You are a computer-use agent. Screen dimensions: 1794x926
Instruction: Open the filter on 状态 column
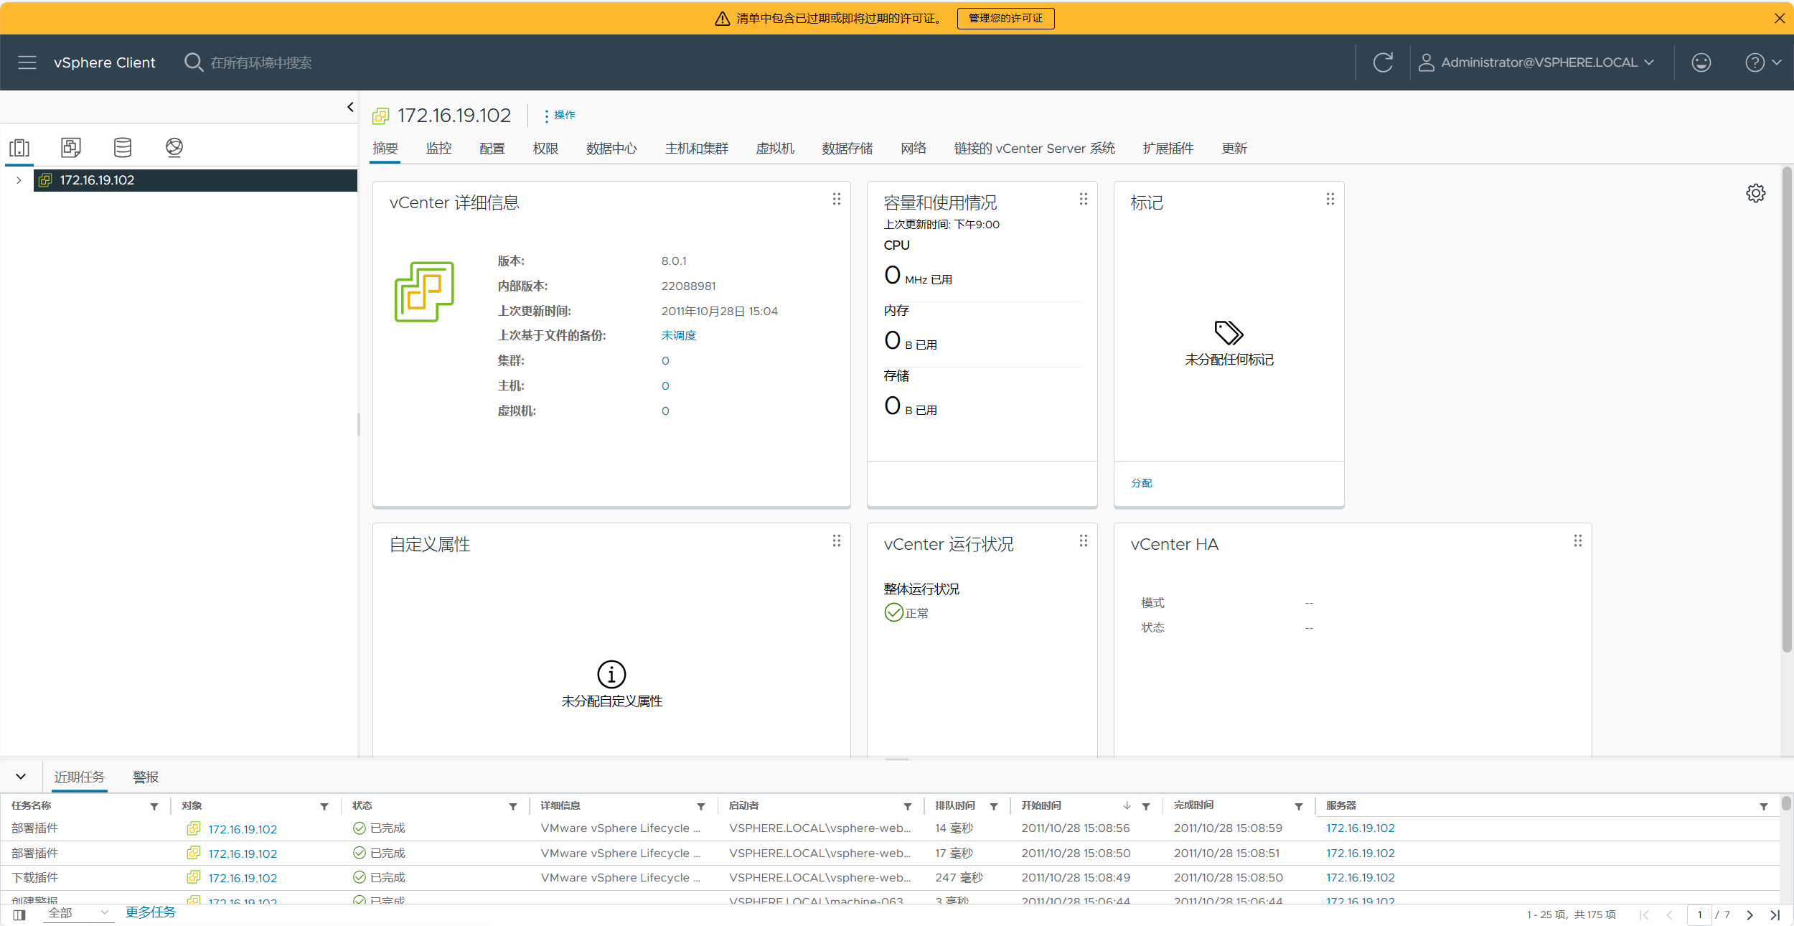512,806
